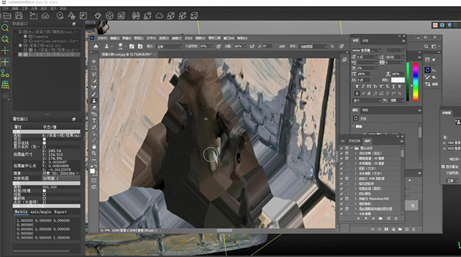Click the Faux Bold T icon in Character panel
Screen dimensions: 461x257
357,87
